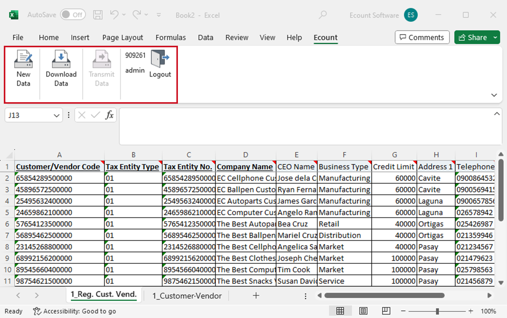Image resolution: width=507 pixels, height=318 pixels.
Task: Click the Save disk icon
Action: pyautogui.click(x=98, y=15)
